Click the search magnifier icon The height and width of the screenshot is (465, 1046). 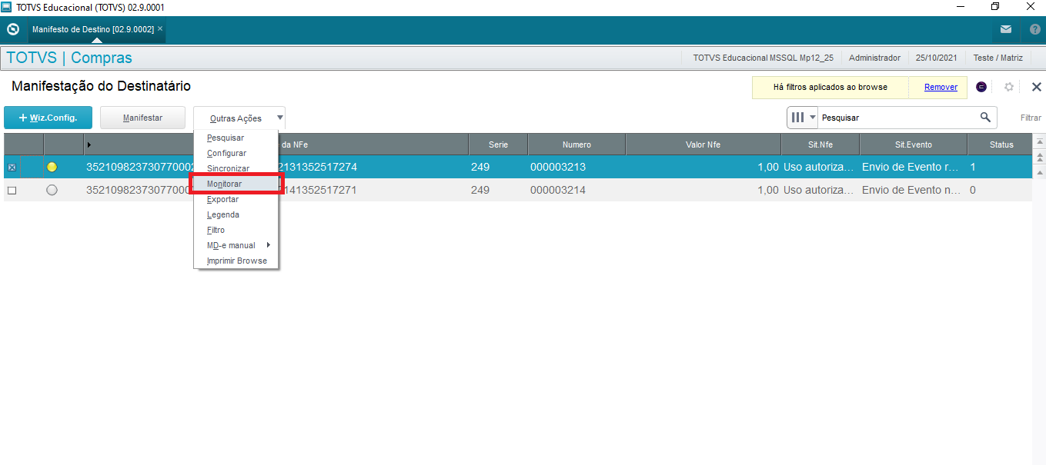click(x=985, y=118)
